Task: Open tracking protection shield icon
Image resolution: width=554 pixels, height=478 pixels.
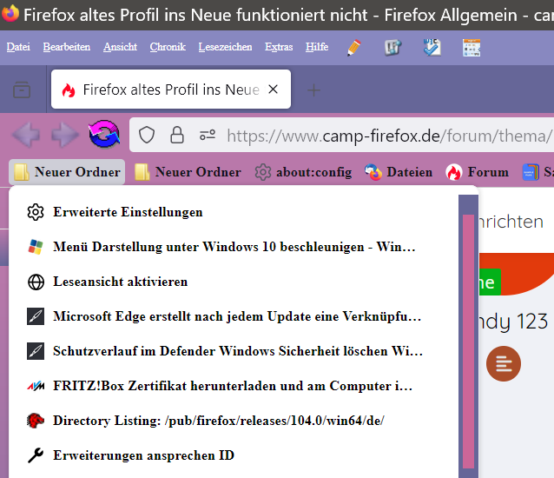Action: [147, 135]
